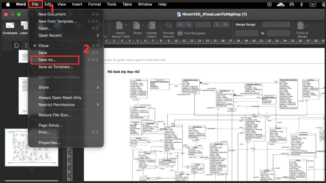
Task: Go to first record arrow
Action: pyautogui.click(x=180, y=25)
